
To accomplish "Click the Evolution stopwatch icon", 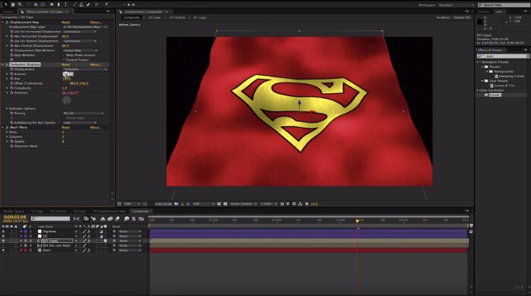I will point(11,92).
